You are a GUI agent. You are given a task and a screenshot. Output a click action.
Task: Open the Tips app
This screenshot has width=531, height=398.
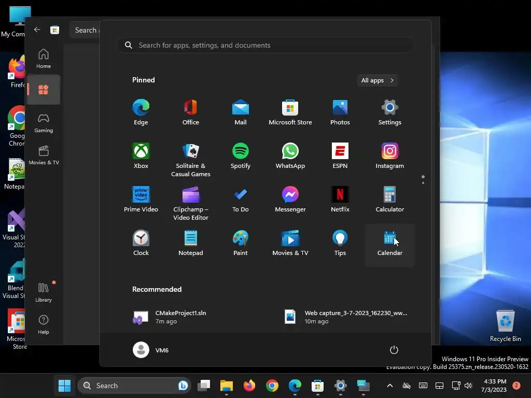coord(340,243)
